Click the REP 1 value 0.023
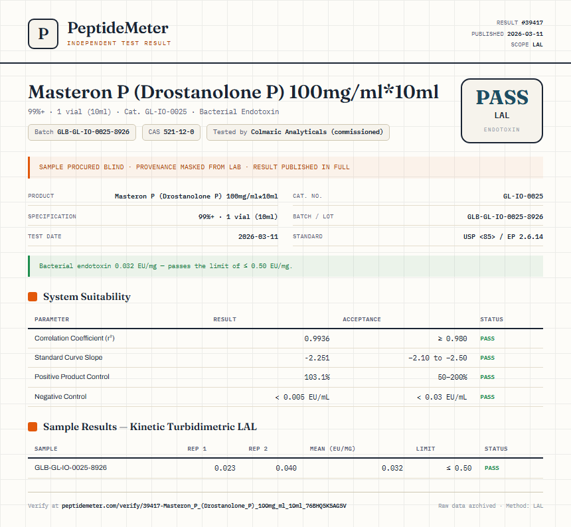Screen dimensions: 571x527 click(x=224, y=468)
